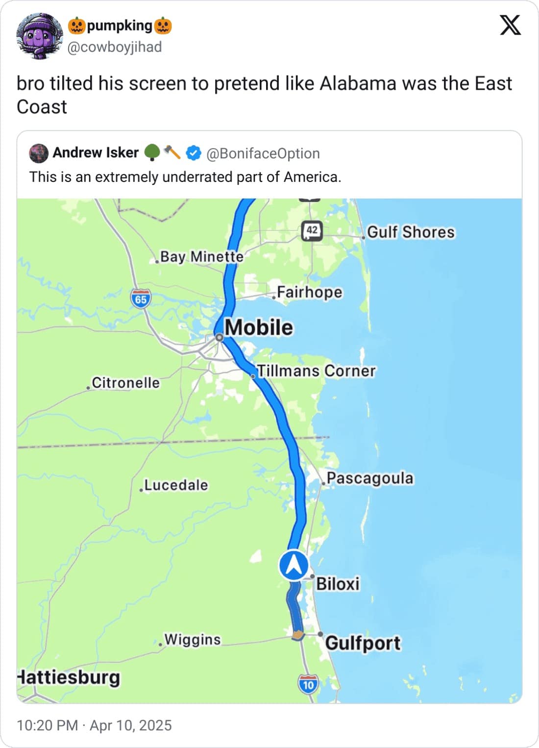Click the Fairhope town label
Image resolution: width=539 pixels, height=748 pixels.
[310, 292]
